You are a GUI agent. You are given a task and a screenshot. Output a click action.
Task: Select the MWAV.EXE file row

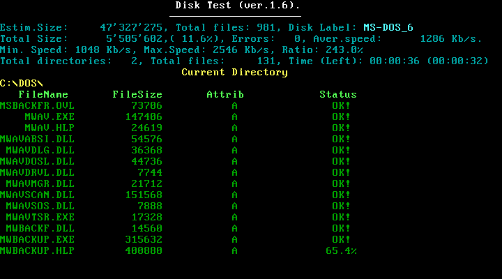pyautogui.click(x=50, y=116)
